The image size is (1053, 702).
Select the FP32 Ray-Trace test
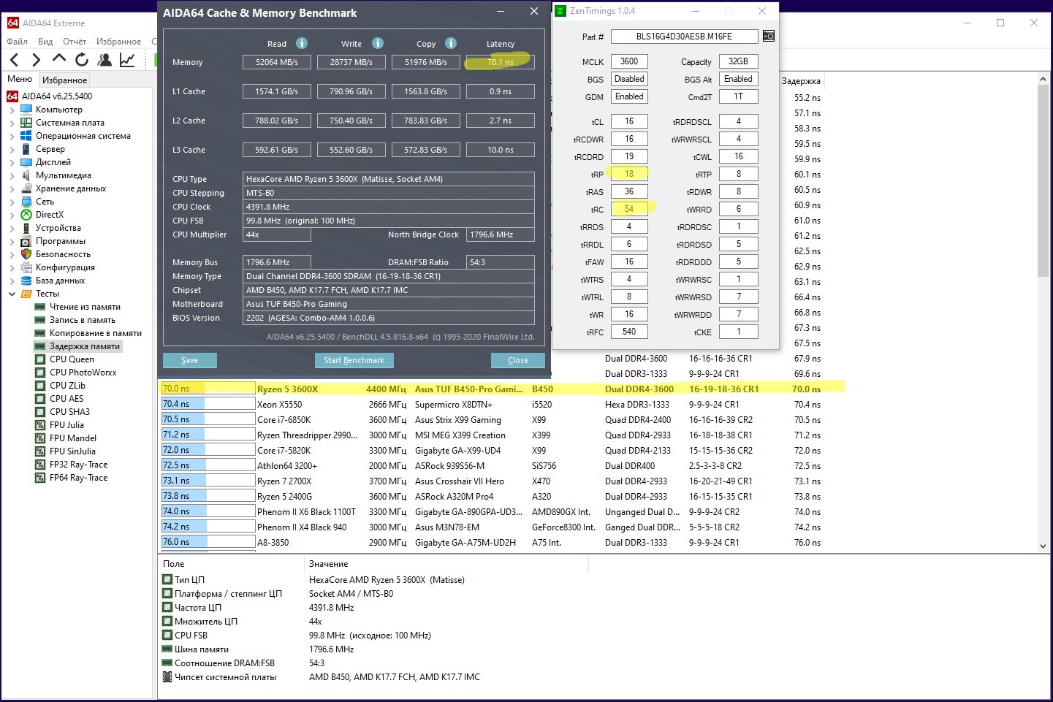coord(79,465)
